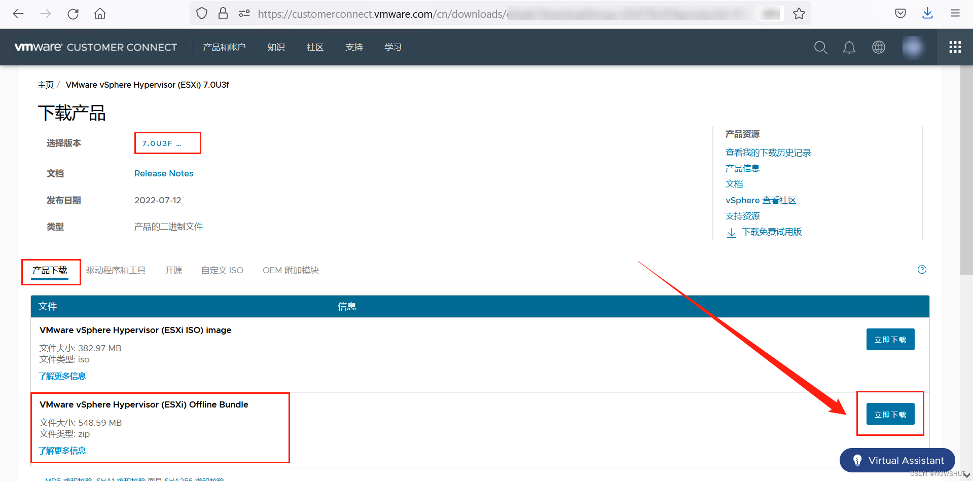Select the 产品下载 tab
This screenshot has height=481, width=973.
(x=50, y=271)
